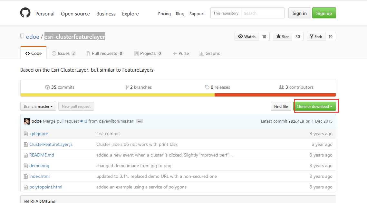Open the Code tab
The width and height of the screenshot is (367, 203).
[34, 53]
